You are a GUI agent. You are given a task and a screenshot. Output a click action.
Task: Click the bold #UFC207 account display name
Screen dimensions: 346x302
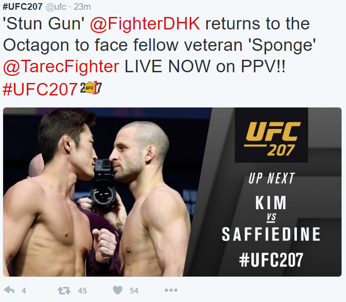22,7
